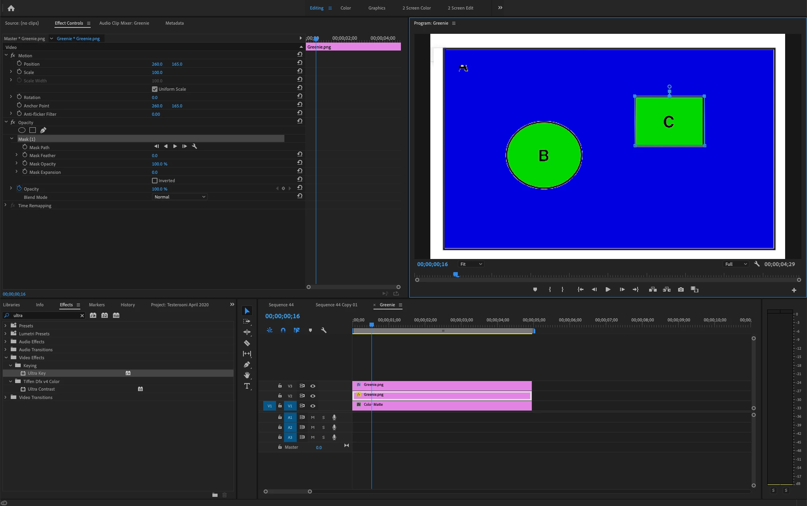Click the Home icon

click(11, 8)
